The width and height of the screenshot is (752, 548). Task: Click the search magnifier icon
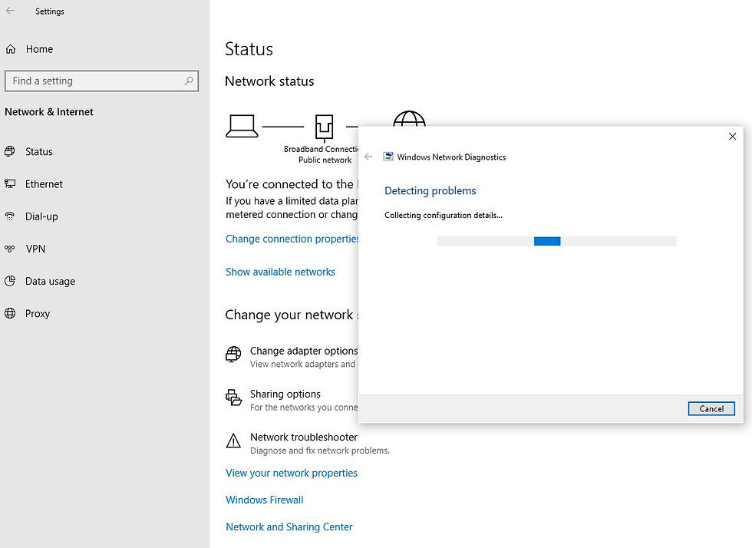[x=189, y=81]
